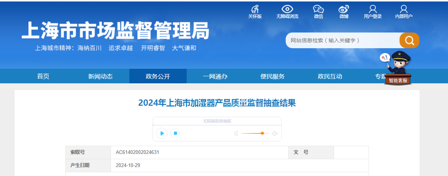448x176 pixels.
Task: Adjust the orange volume slider
Action: [x=255, y=133]
